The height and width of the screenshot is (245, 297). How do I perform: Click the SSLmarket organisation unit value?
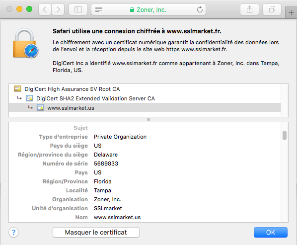tap(108, 208)
